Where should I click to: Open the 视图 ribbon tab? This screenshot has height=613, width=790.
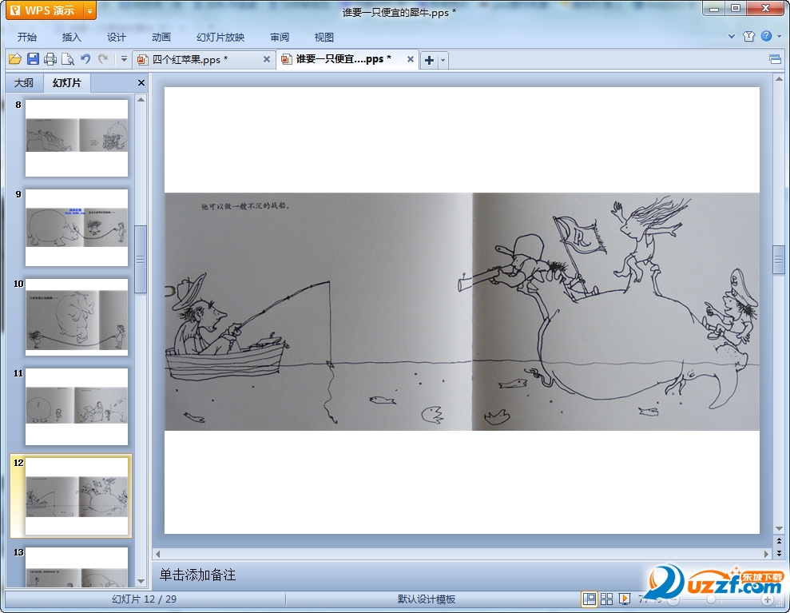324,37
